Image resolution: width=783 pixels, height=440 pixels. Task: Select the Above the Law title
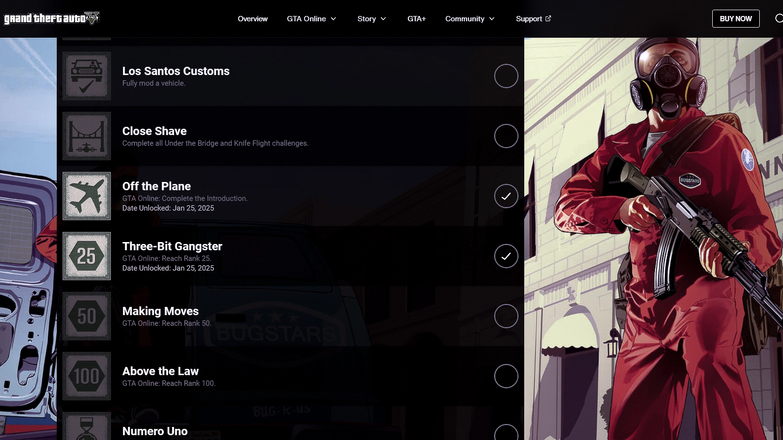click(x=160, y=371)
